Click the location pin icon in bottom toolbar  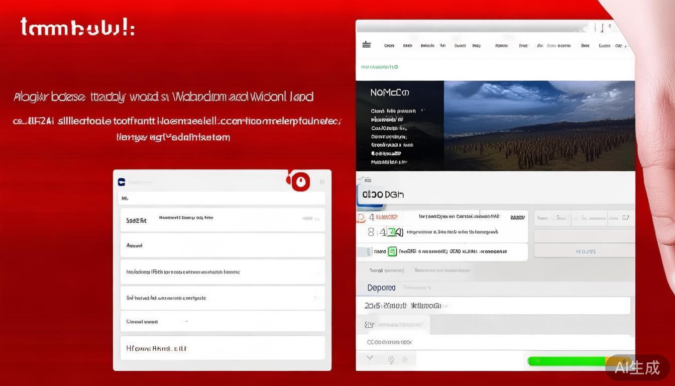(391, 360)
